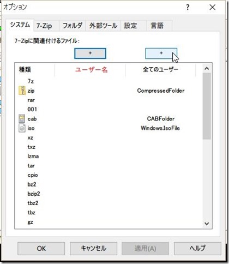This screenshot has width=229, height=264.
Task: Select the cpio row
Action: [33, 175]
